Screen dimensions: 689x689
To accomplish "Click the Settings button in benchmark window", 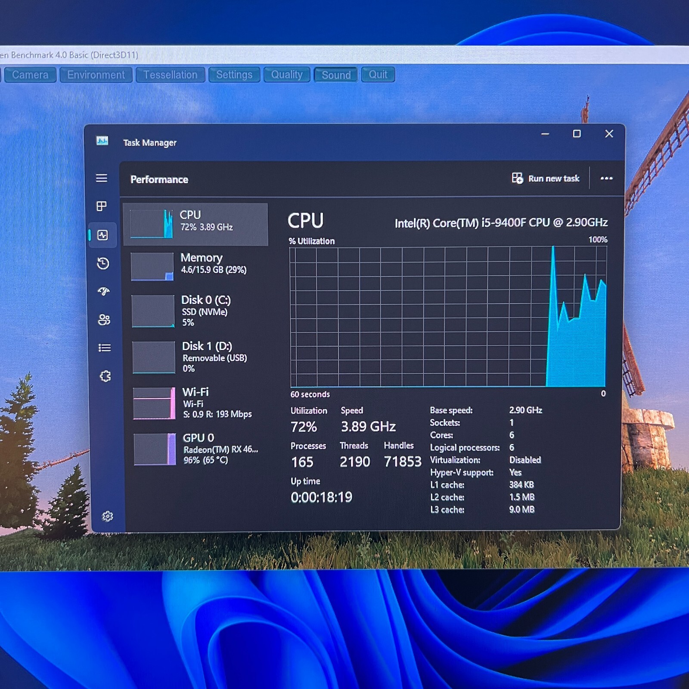I will [x=234, y=74].
